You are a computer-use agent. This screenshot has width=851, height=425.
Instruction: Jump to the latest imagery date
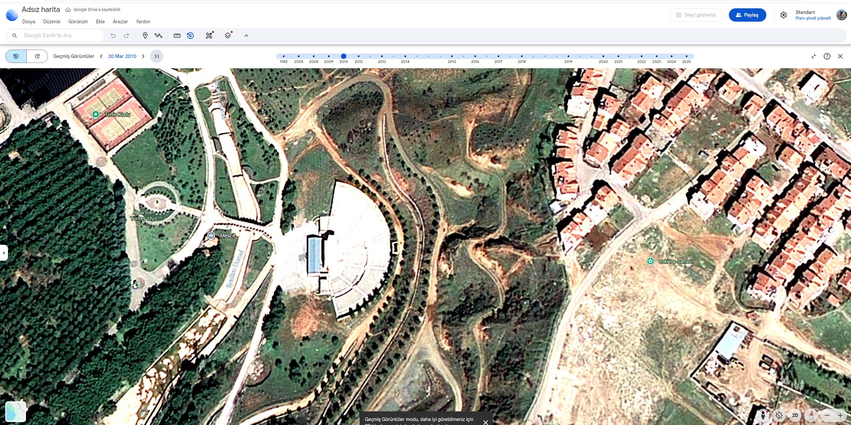click(x=156, y=56)
